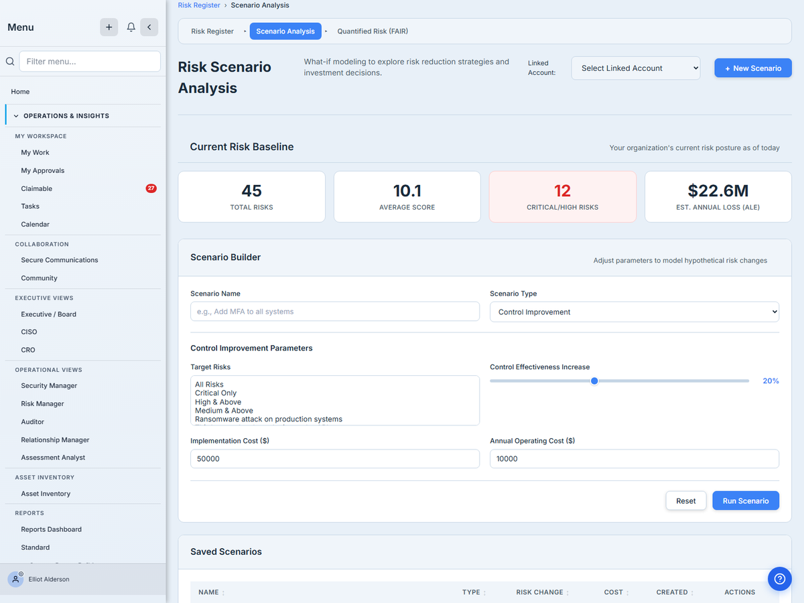Screen dimensions: 804x603
Task: Open Select Linked Account dropdown
Action: 636,68
